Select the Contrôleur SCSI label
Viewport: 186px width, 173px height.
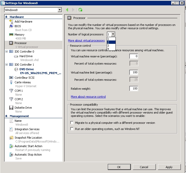25,78
